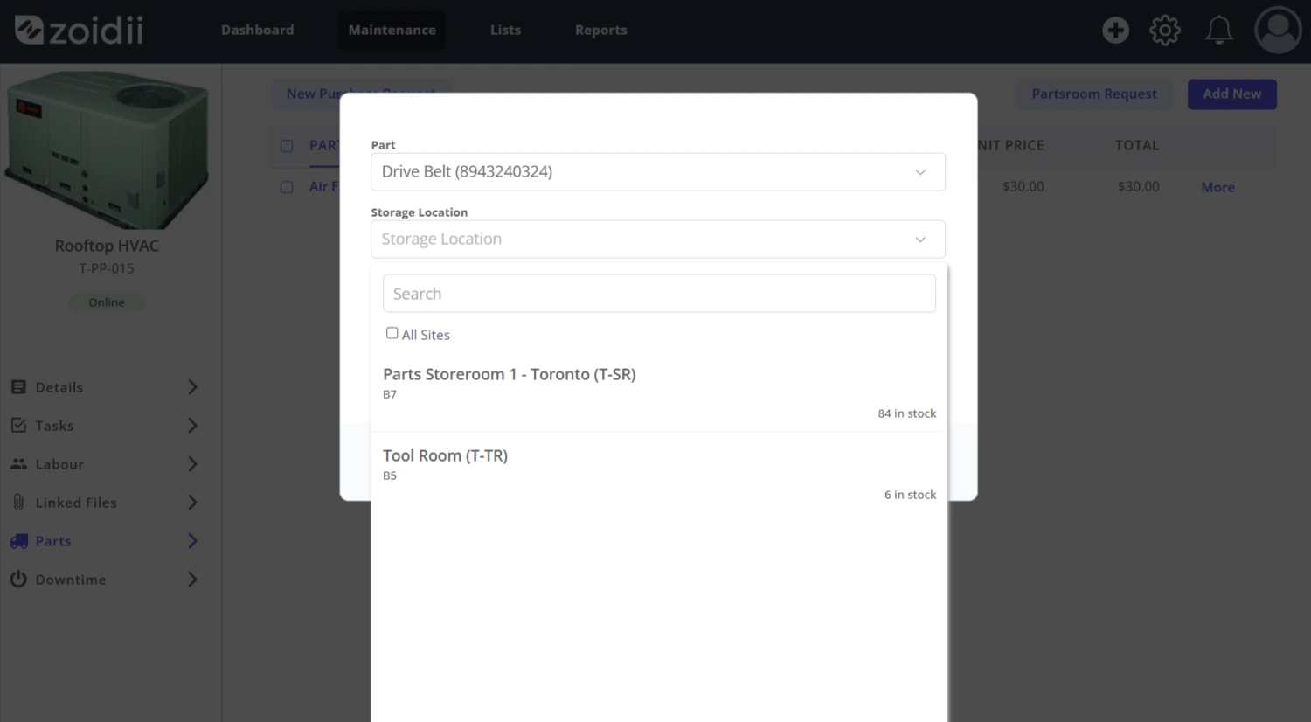
Task: Click the Partsroom Request button
Action: [x=1094, y=94]
